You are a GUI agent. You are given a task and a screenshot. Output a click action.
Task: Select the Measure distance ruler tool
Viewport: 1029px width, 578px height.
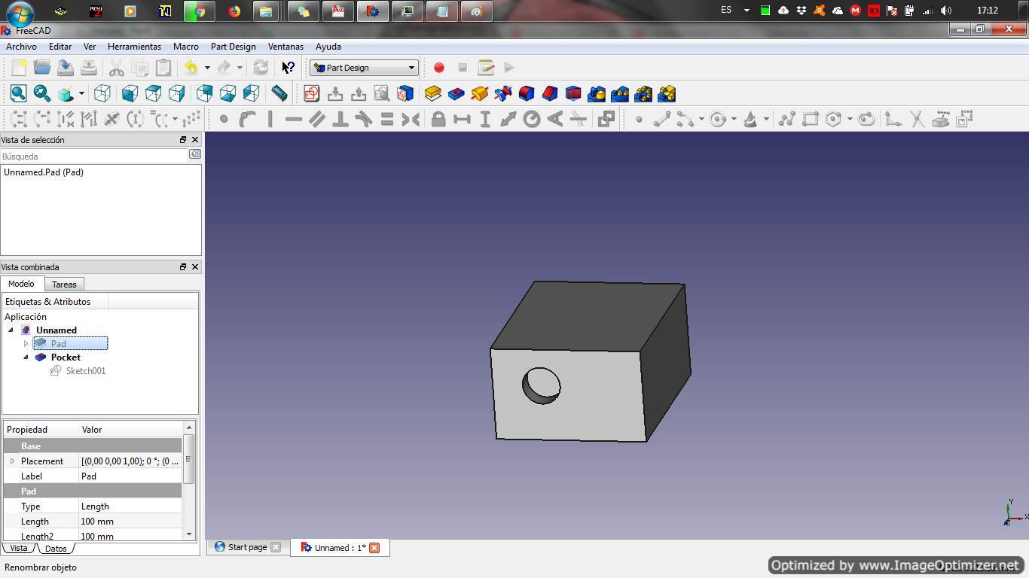279,93
